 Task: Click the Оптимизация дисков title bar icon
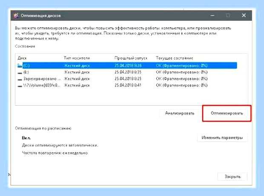click(x=16, y=15)
